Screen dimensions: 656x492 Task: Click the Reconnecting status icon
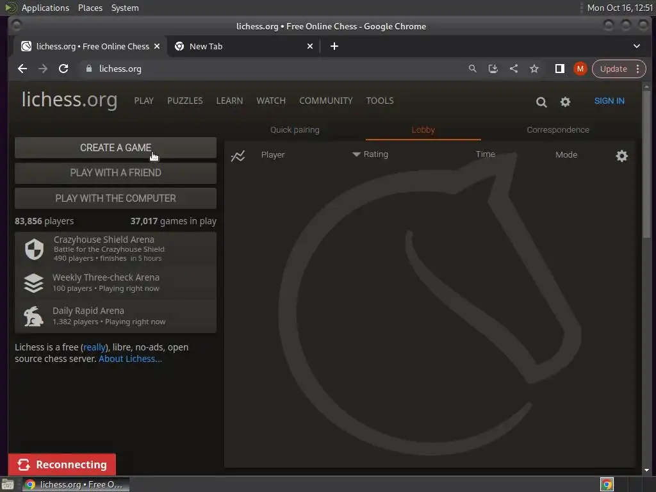(x=24, y=464)
